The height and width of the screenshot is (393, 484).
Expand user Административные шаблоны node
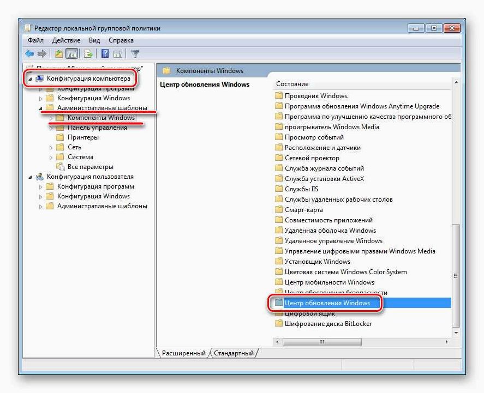40,207
